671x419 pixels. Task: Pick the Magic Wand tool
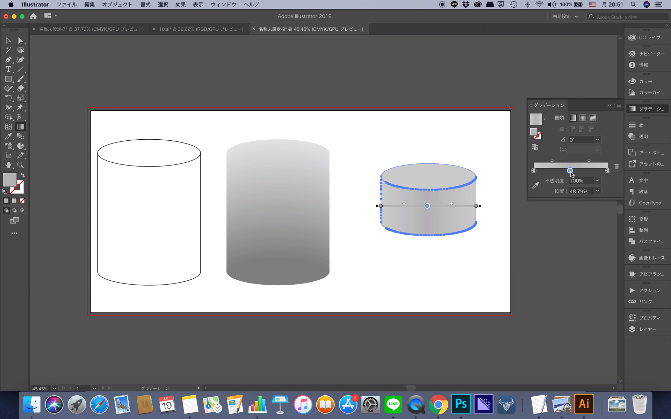click(8, 50)
